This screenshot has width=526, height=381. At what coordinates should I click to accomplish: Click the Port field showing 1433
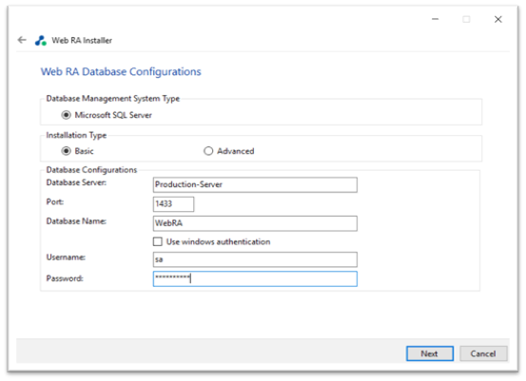pyautogui.click(x=173, y=204)
